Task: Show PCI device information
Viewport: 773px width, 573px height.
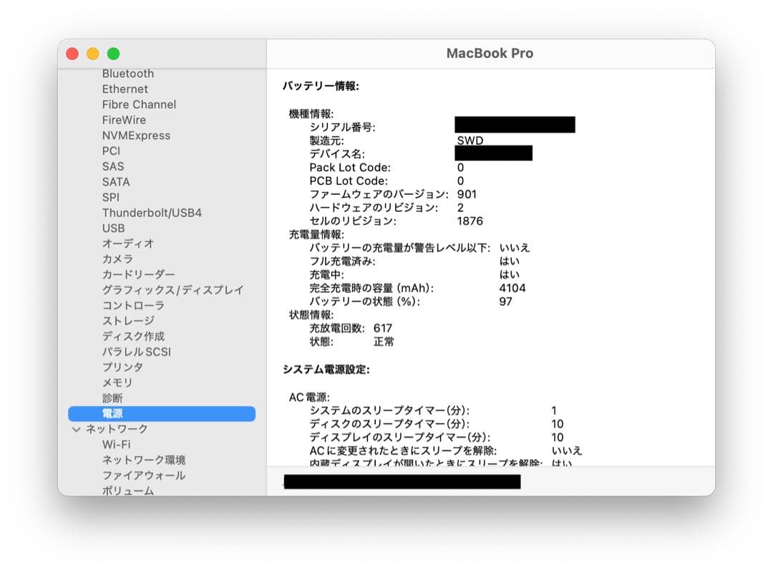Action: point(110,150)
